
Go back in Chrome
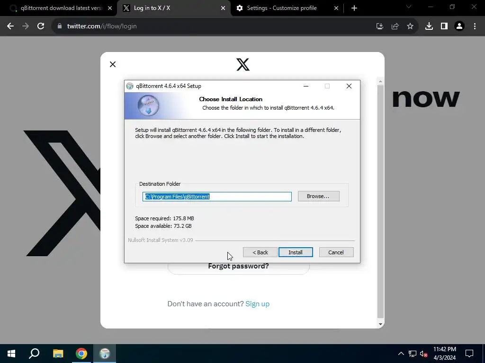pos(10,26)
